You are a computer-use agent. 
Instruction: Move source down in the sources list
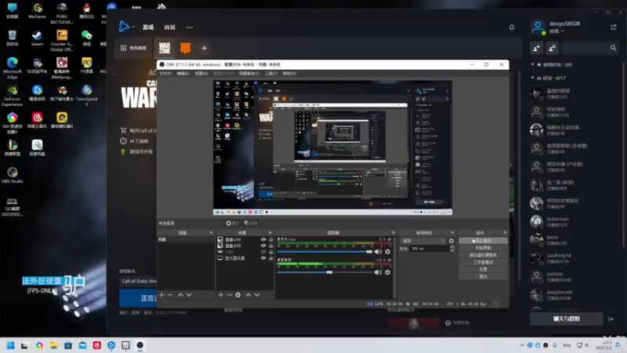pyautogui.click(x=257, y=295)
